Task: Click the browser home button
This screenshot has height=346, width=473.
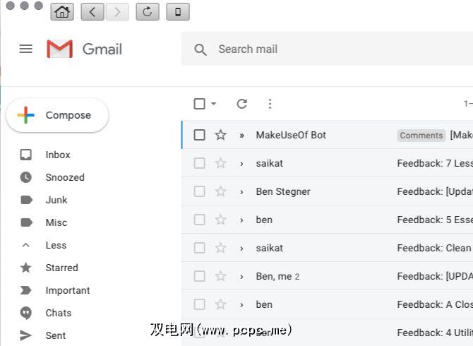Action: pyautogui.click(x=62, y=11)
